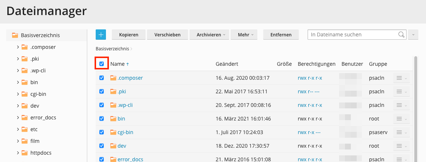Viewport: 426px width, 162px height.
Task: Click the Basisverzeichnis folder icon in tree
Action: click(15, 35)
